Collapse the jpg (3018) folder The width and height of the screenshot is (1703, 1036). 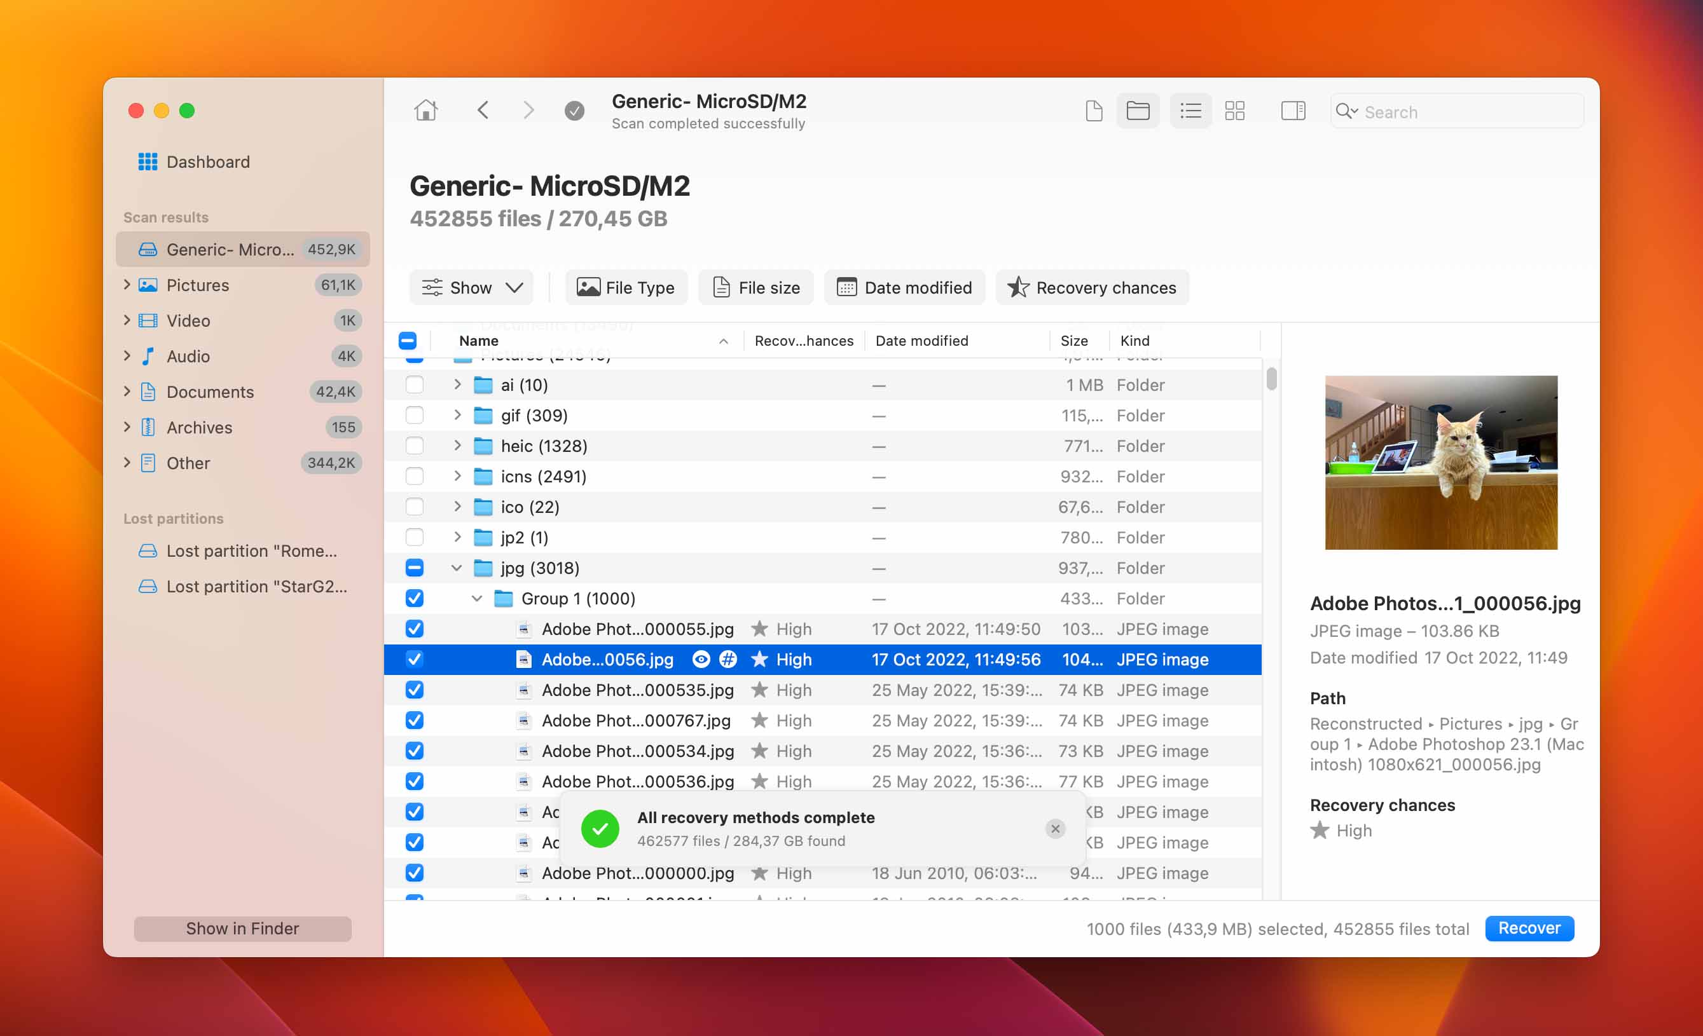[x=457, y=568]
